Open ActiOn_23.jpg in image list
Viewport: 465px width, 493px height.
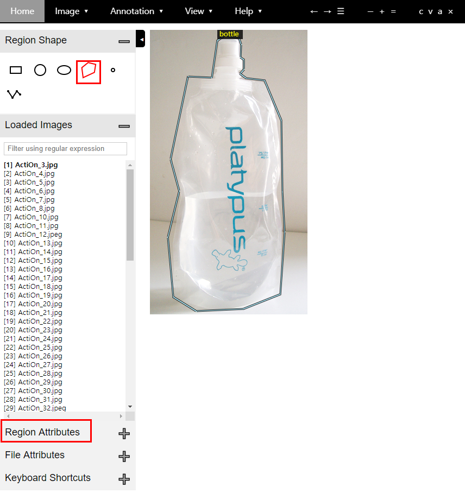point(33,330)
